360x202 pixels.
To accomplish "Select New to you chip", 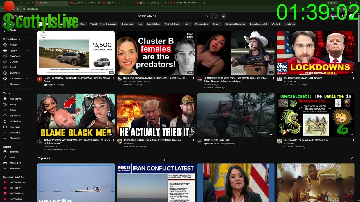I will click(x=290, y=24).
